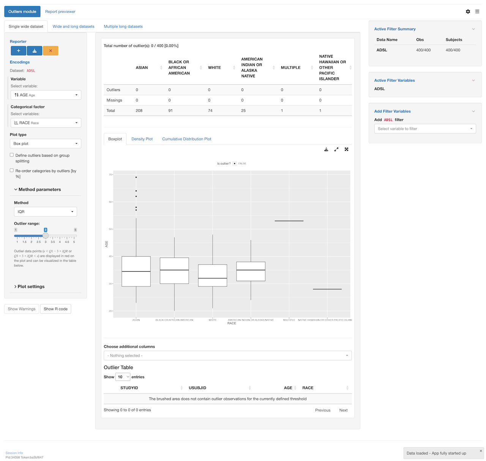Click the Show R code button
Image resolution: width=486 pixels, height=461 pixels.
[x=55, y=309]
